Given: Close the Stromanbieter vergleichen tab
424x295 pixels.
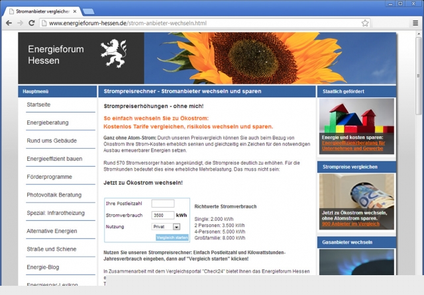Looking at the screenshot, I should click(x=75, y=11).
